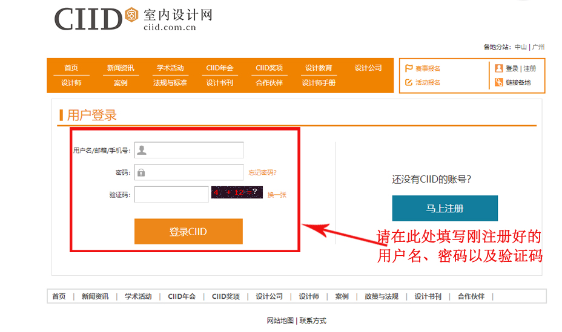Viewport: 562px width, 332px height.
Task: Click the 联系方式 link at the bottom
Action: pos(313,321)
